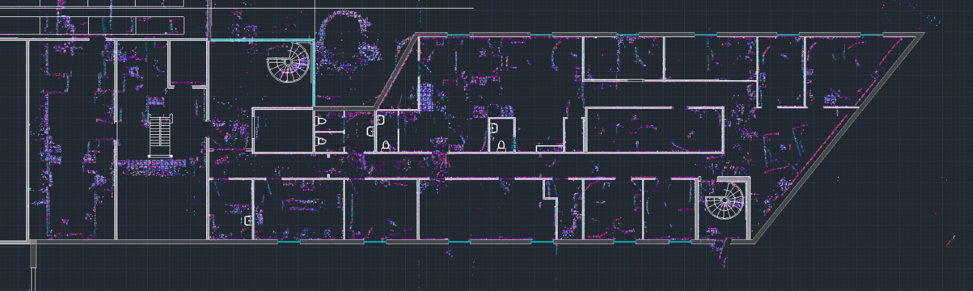Click the isolated red mark at far right
Screen dimensions: 973x291
click(x=950, y=241)
